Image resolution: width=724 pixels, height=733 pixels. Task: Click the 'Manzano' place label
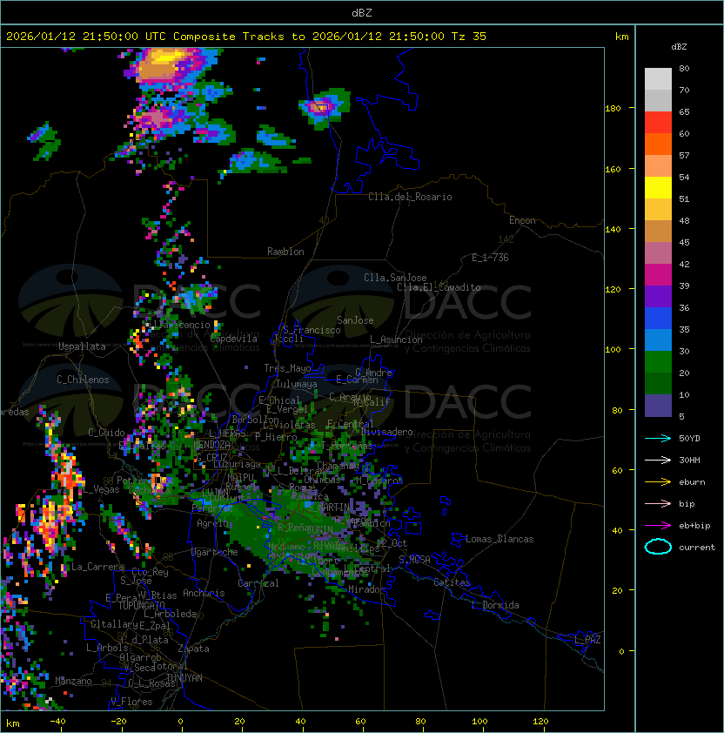[73, 681]
